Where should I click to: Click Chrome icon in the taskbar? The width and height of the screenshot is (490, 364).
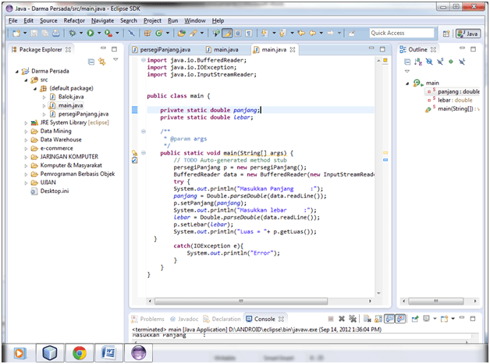(80, 352)
